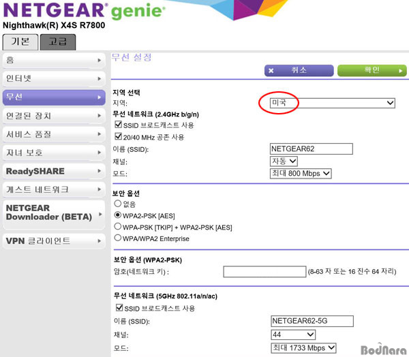
Task: Toggle 20/40 MHz 공존 사용 checkbox
Action: (119, 136)
